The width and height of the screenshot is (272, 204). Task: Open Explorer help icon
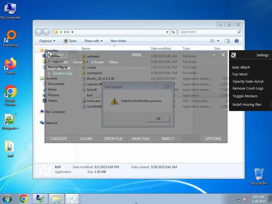[237, 41]
